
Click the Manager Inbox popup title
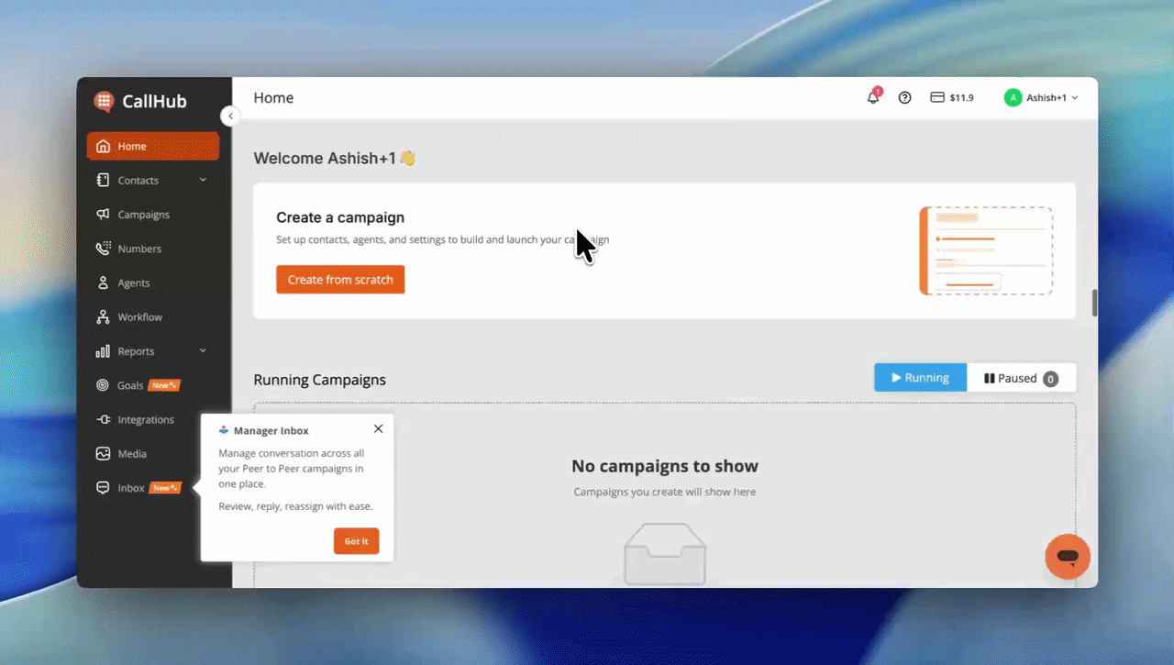point(271,430)
